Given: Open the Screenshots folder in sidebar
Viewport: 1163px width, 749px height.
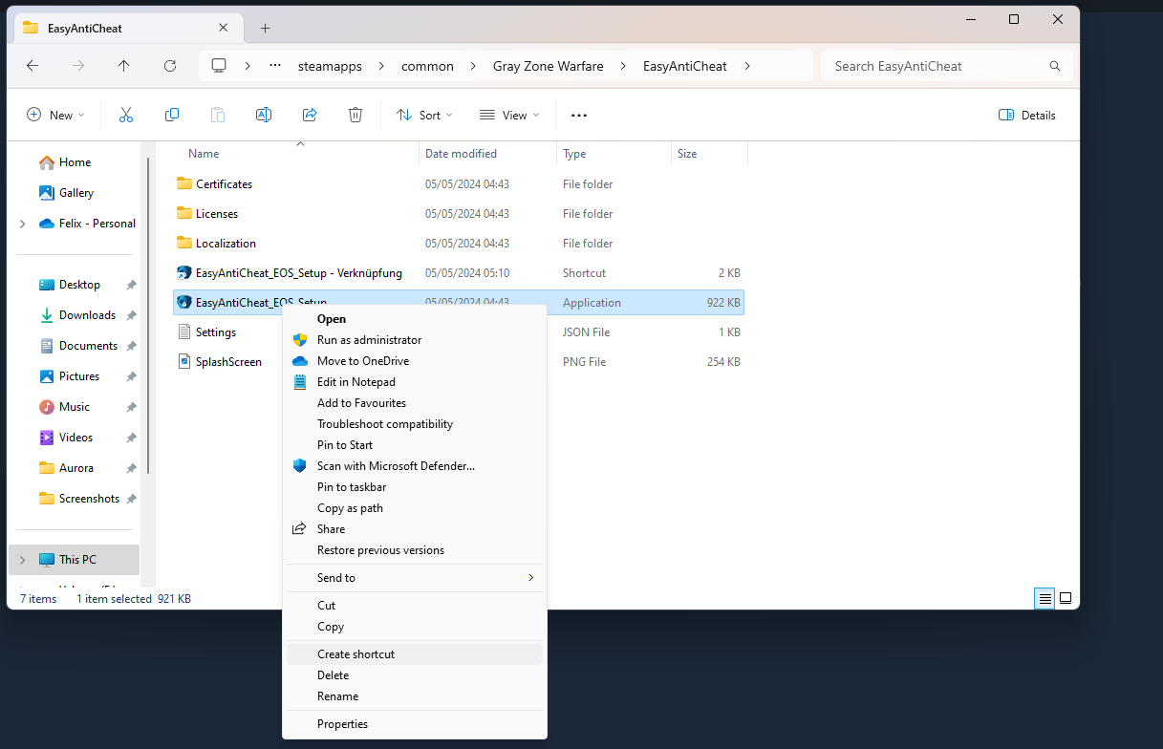Looking at the screenshot, I should (88, 499).
